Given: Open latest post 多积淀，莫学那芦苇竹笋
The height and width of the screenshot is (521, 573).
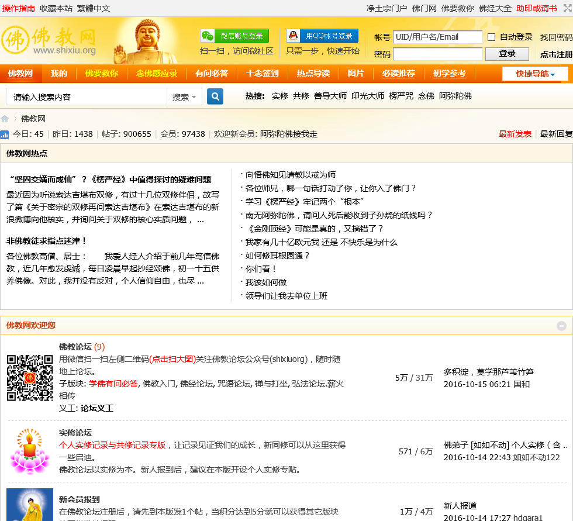Looking at the screenshot, I should pos(489,372).
